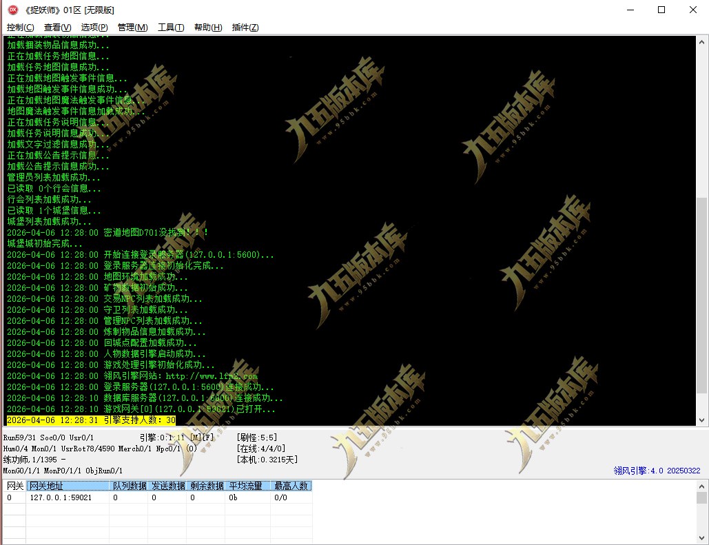Select the 0b average traffic cell
This screenshot has width=709, height=545.
pos(248,497)
